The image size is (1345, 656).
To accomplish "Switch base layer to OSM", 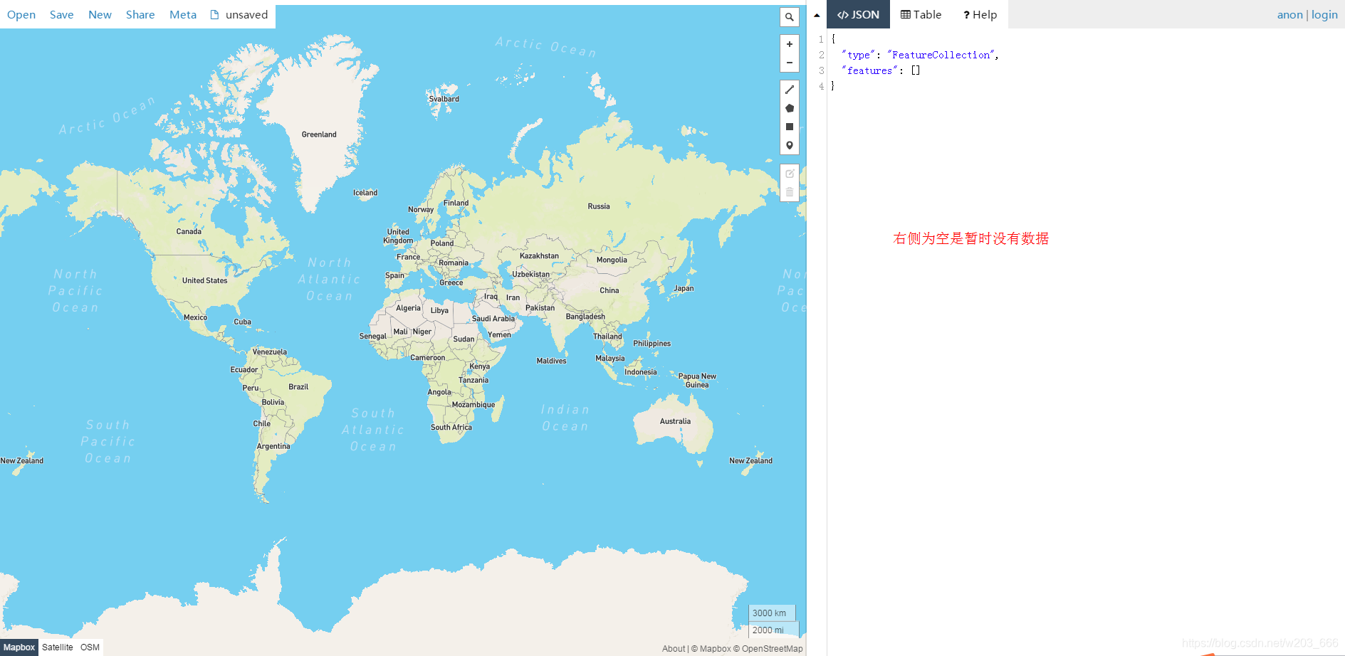I will click(90, 647).
